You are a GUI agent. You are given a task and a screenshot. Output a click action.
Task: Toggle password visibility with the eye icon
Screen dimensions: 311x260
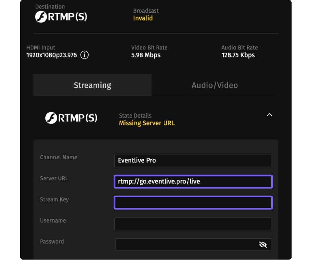coord(263,245)
